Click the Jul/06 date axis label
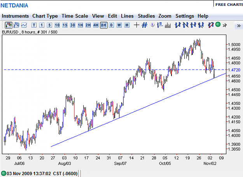The width and height of the screenshot is (243, 177). pos(19,163)
